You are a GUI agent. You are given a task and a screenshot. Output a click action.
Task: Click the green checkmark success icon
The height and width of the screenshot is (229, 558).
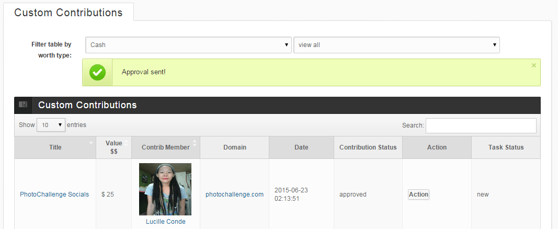click(97, 73)
